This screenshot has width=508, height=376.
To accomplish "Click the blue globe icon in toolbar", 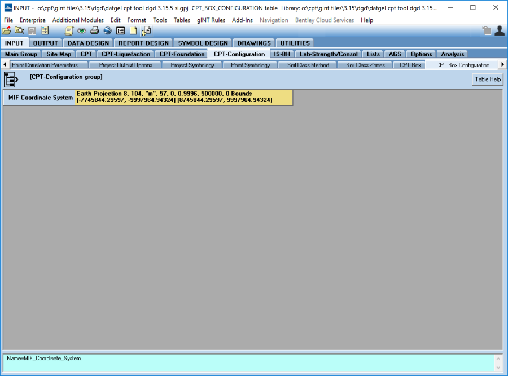I will pos(107,31).
